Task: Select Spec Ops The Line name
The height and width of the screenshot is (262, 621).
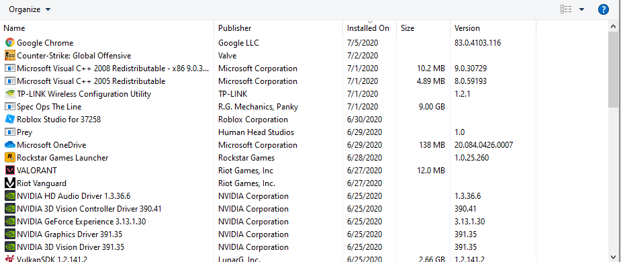Action: point(49,107)
